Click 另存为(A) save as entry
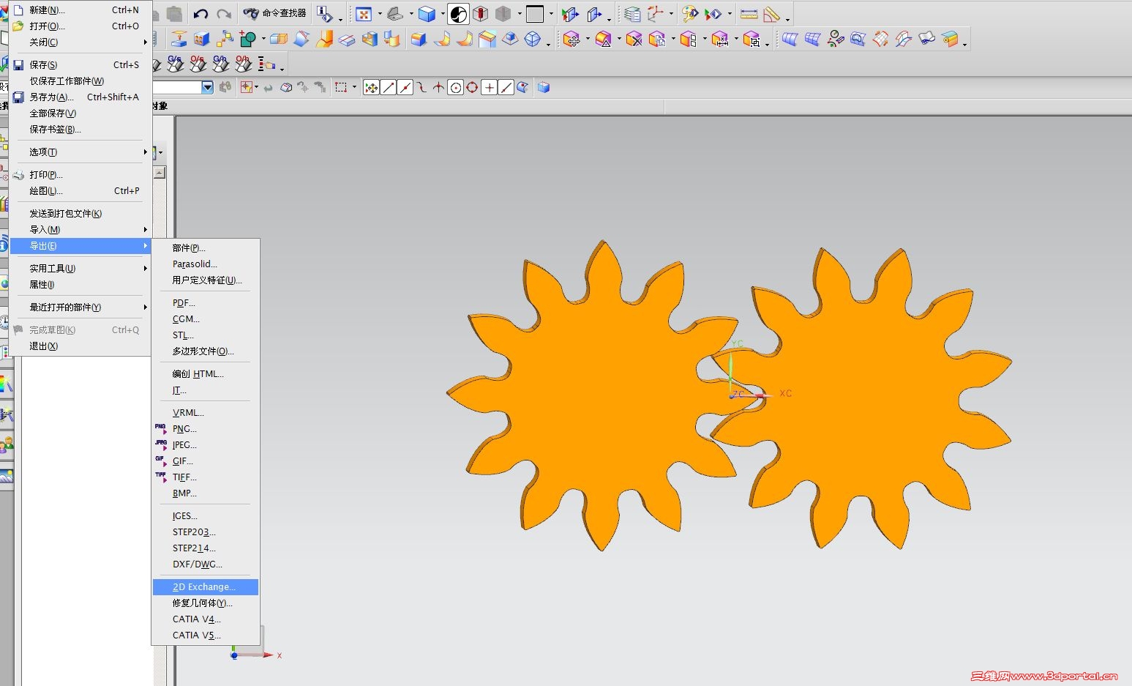The image size is (1132, 686). pyautogui.click(x=51, y=97)
